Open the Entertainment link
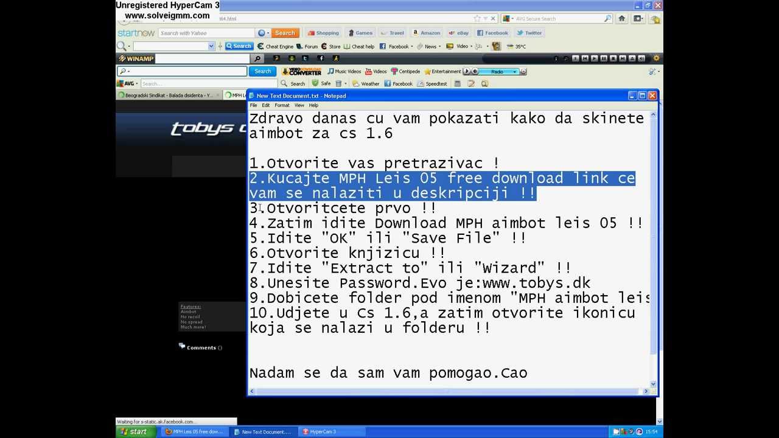Screen dimensions: 779x438 pos(442,71)
